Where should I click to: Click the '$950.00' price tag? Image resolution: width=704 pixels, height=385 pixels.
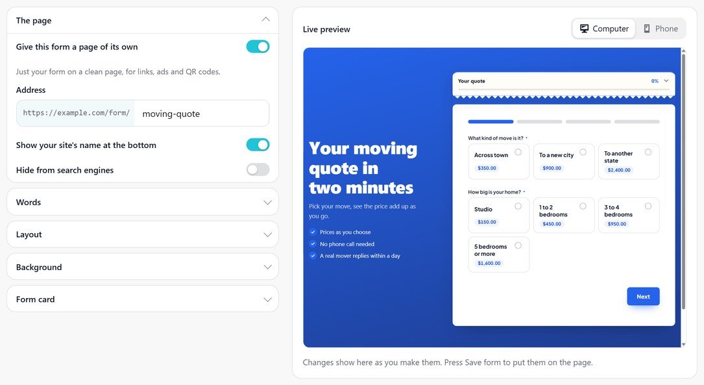(617, 224)
